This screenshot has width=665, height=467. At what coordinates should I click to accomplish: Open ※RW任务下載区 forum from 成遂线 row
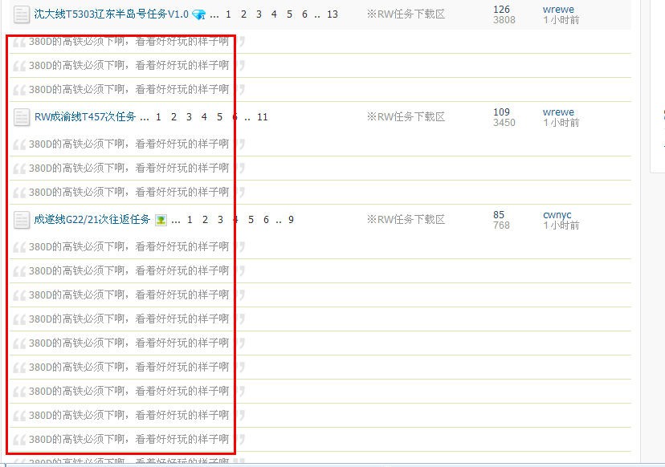[406, 220]
